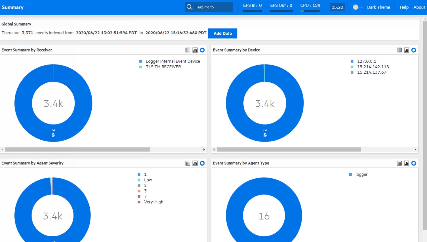This screenshot has width=427, height=242.
Task: Select donut chart view for Agent Type
Action: pyautogui.click(x=414, y=163)
